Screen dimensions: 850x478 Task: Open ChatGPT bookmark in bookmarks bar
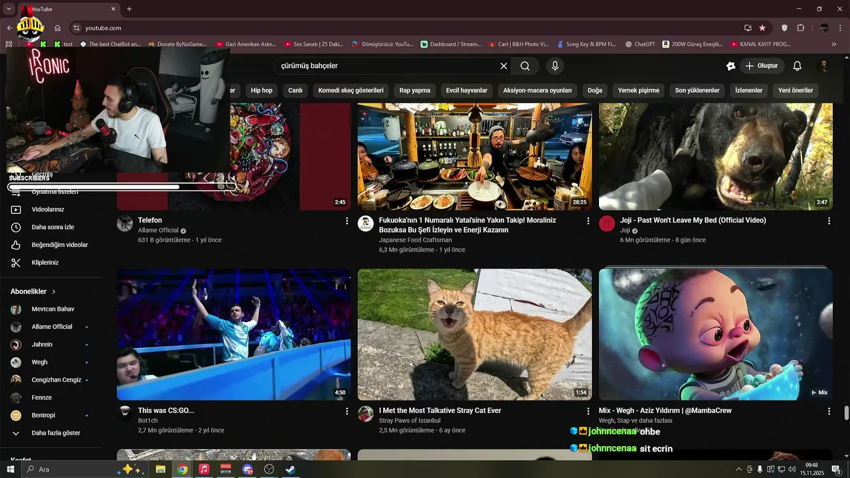pyautogui.click(x=639, y=44)
